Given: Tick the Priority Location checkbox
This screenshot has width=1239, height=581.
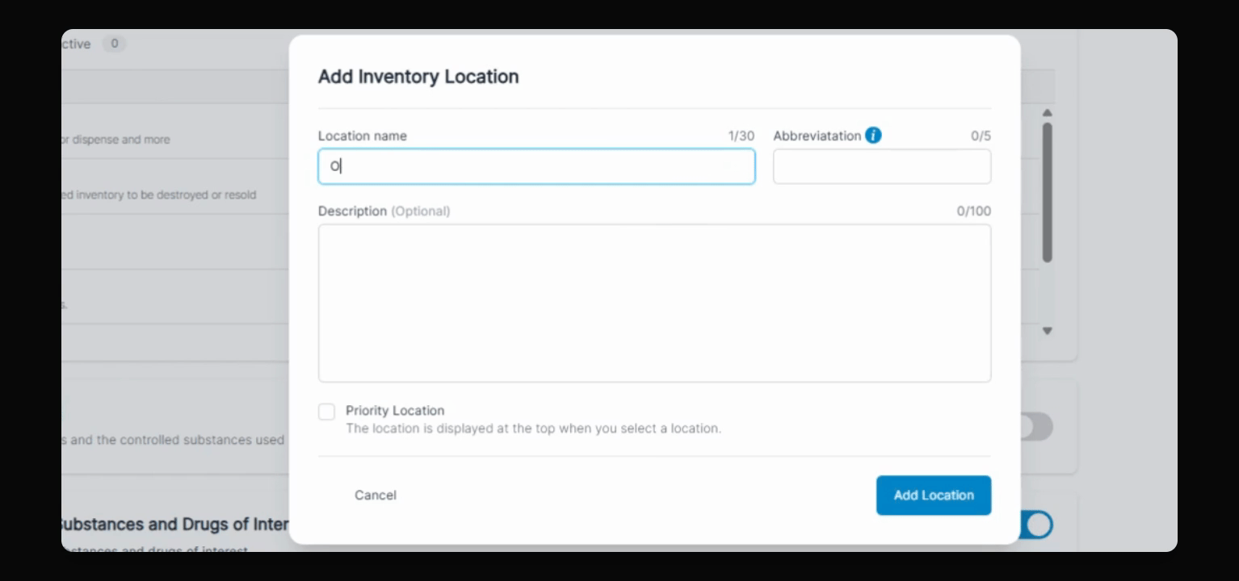Looking at the screenshot, I should 326,412.
